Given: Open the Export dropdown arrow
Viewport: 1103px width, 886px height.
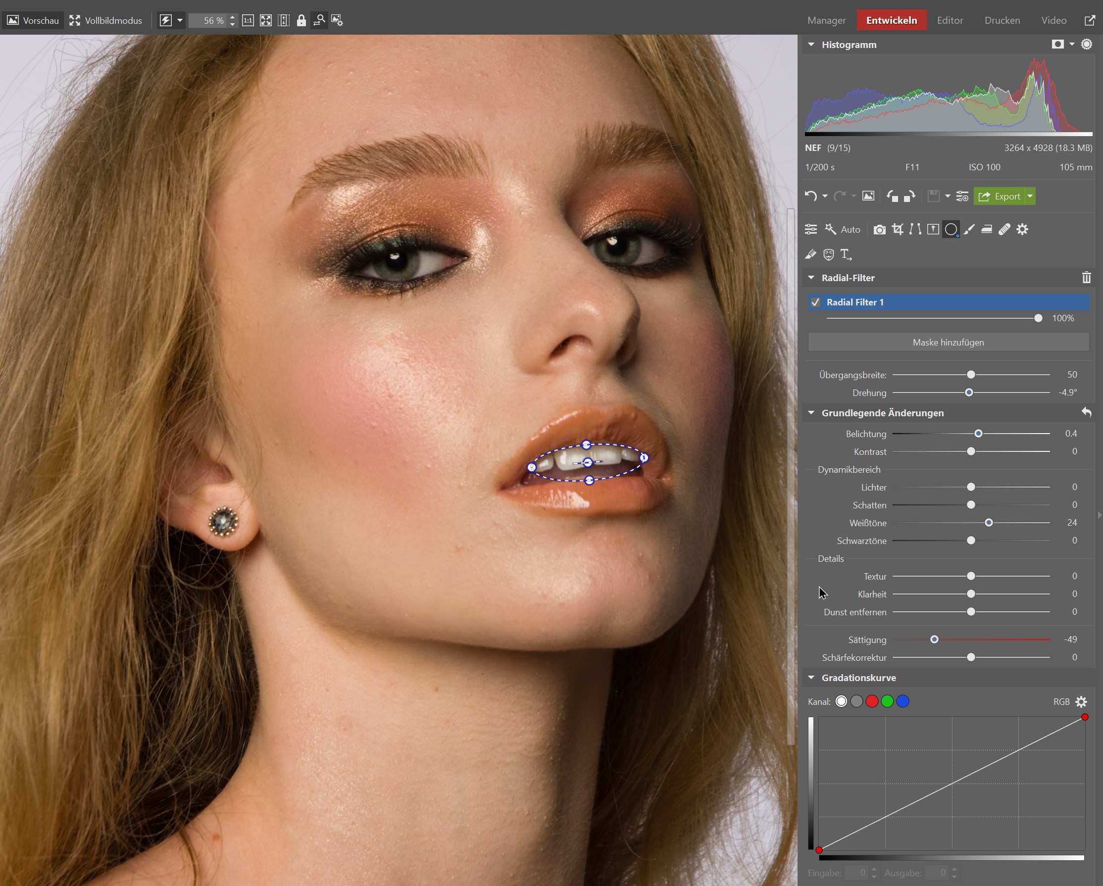Looking at the screenshot, I should point(1030,197).
